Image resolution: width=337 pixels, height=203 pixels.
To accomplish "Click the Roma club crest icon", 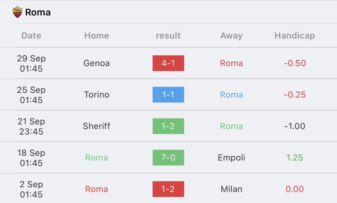I will [x=17, y=12].
